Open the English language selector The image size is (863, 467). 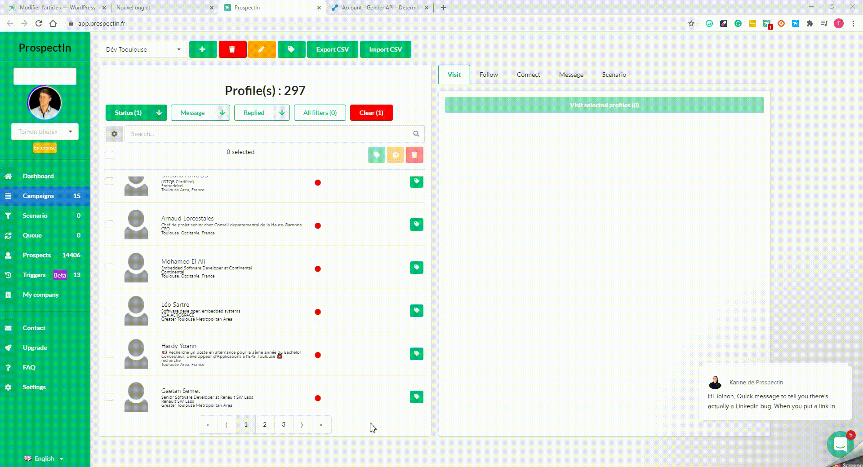(44, 458)
